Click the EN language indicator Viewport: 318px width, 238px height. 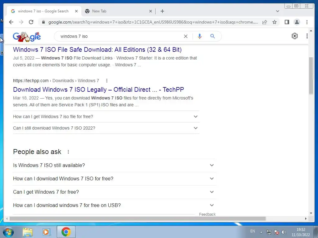tap(252, 231)
